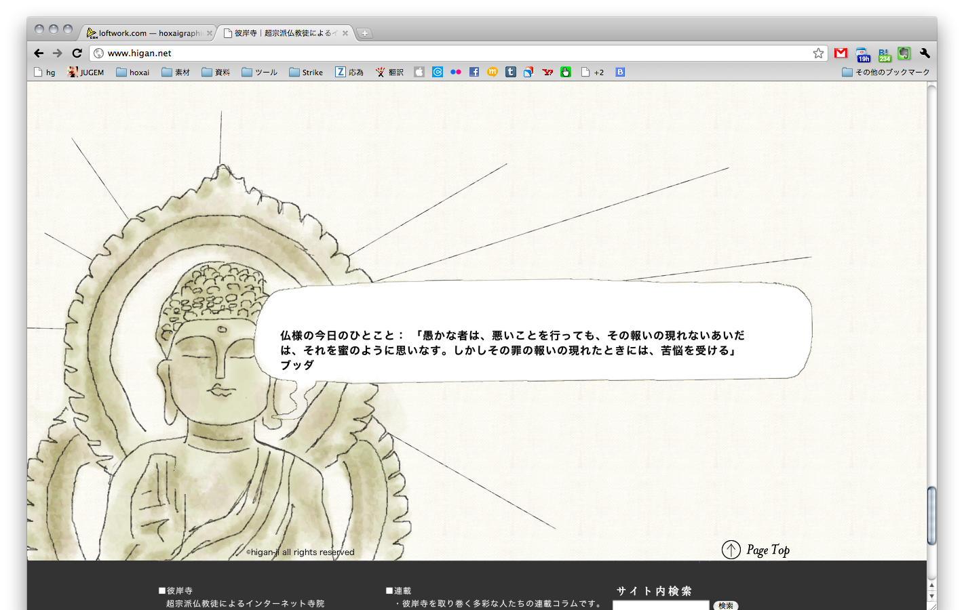Open the orange m bookmark icon
This screenshot has width=964, height=610.
coord(493,72)
